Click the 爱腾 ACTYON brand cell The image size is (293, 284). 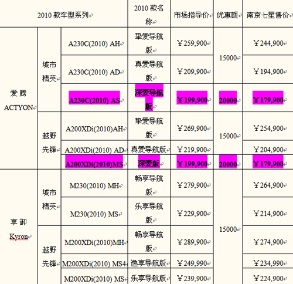click(x=19, y=99)
